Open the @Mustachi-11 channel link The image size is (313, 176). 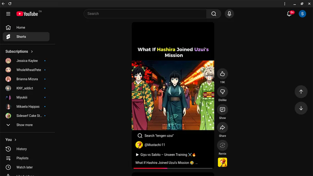[x=155, y=145]
